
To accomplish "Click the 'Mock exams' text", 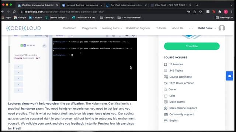I will click(x=177, y=102).
